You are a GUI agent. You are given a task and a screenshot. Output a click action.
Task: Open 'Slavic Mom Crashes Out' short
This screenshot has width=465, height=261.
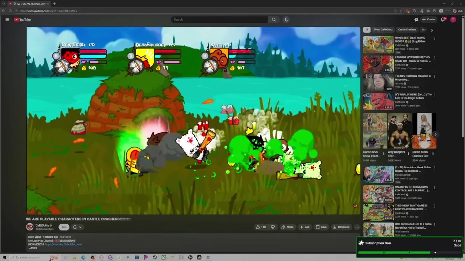424,130
